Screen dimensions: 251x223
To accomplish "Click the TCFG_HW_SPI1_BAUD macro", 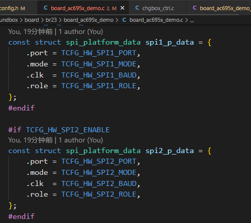I will [99, 75].
